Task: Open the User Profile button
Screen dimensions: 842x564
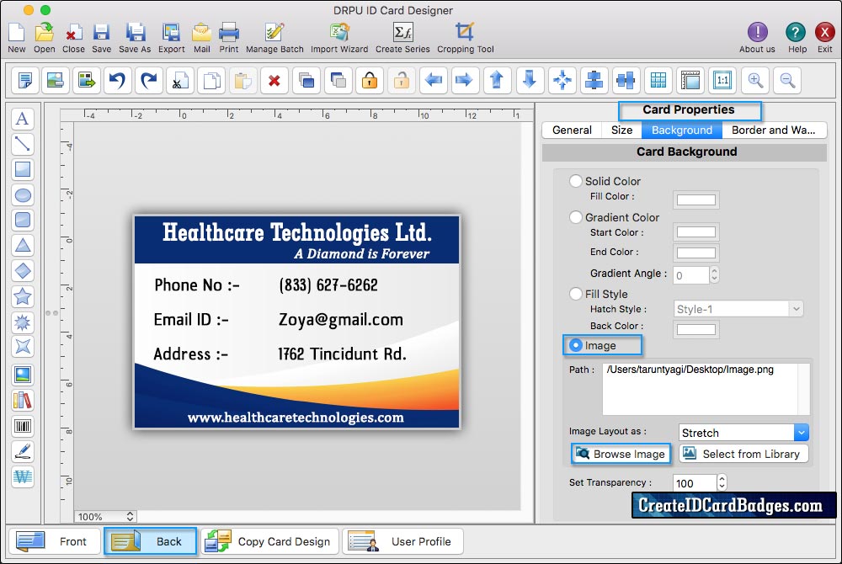Action: pyautogui.click(x=402, y=541)
